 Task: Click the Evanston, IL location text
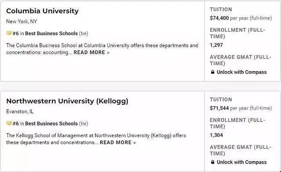pos(20,111)
